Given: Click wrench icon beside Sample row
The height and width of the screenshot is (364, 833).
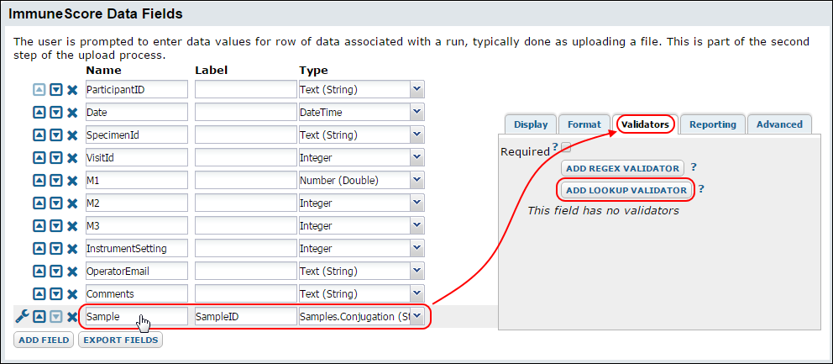Looking at the screenshot, I should click(x=22, y=316).
